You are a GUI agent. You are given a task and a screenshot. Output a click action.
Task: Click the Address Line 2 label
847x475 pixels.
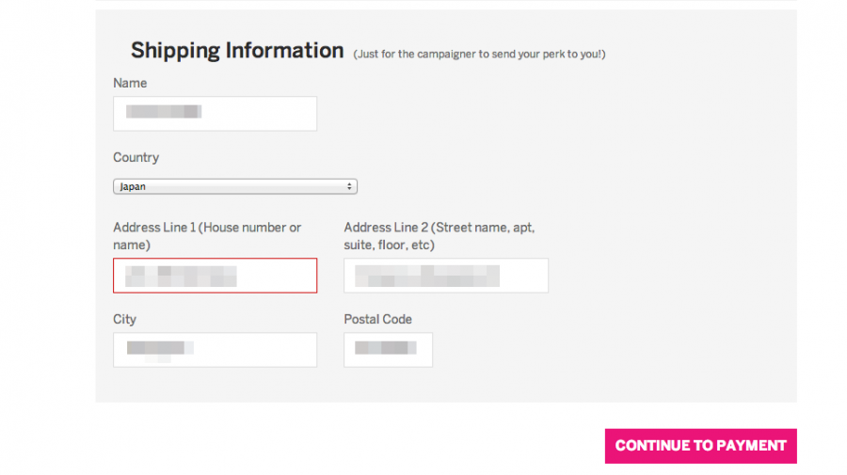(x=439, y=236)
